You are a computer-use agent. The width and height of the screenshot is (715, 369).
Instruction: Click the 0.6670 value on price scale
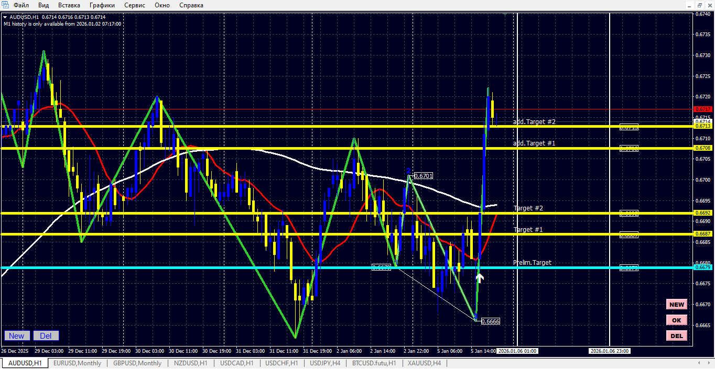[x=703, y=304]
